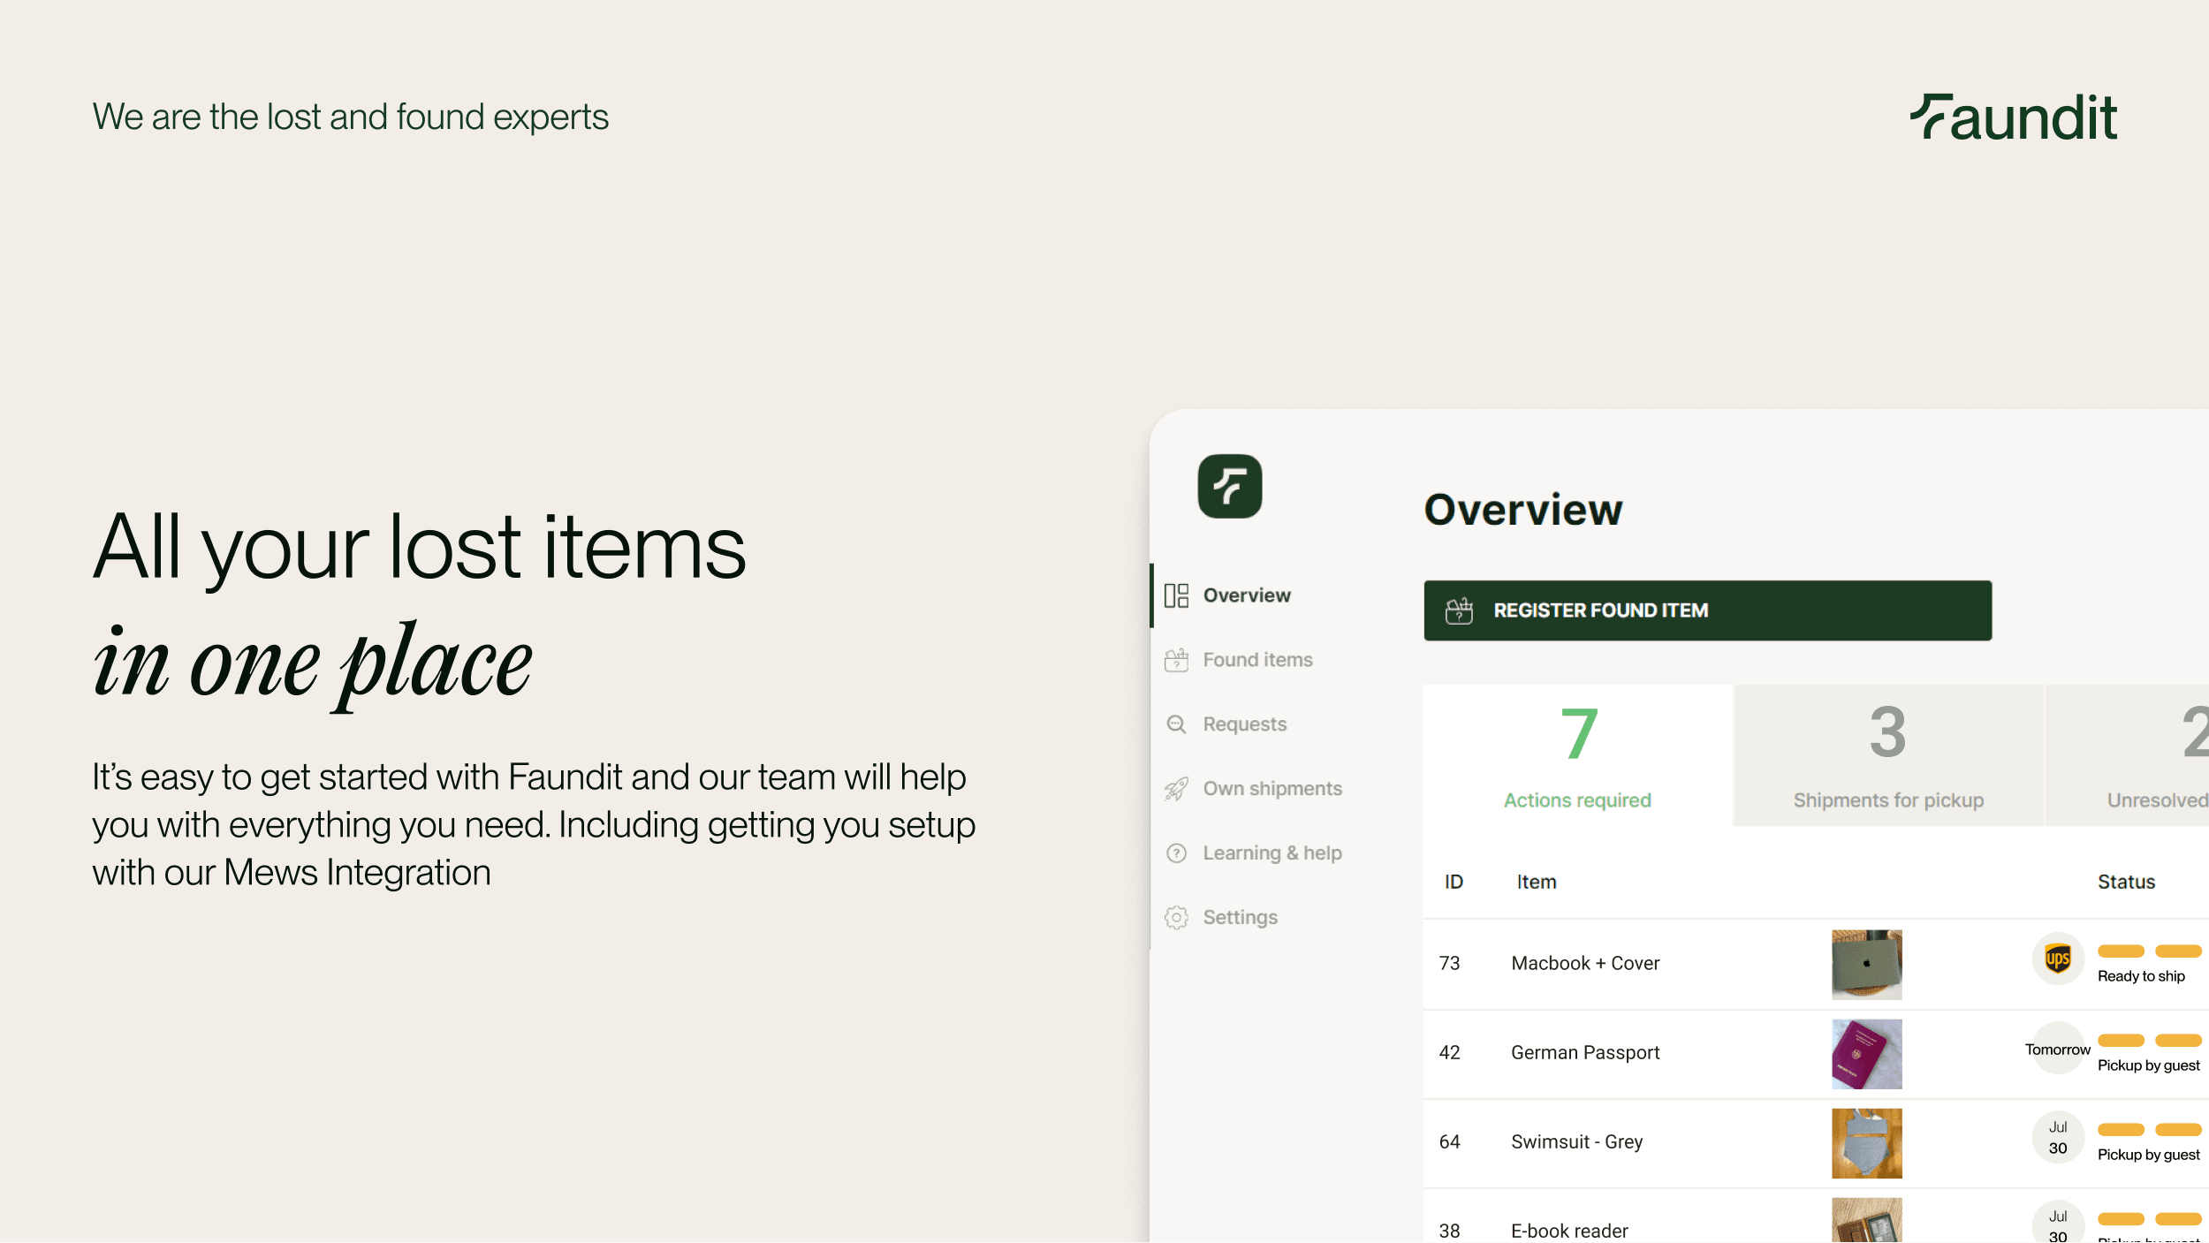
Task: Select the E-book reader item row
Action: point(1569,1230)
